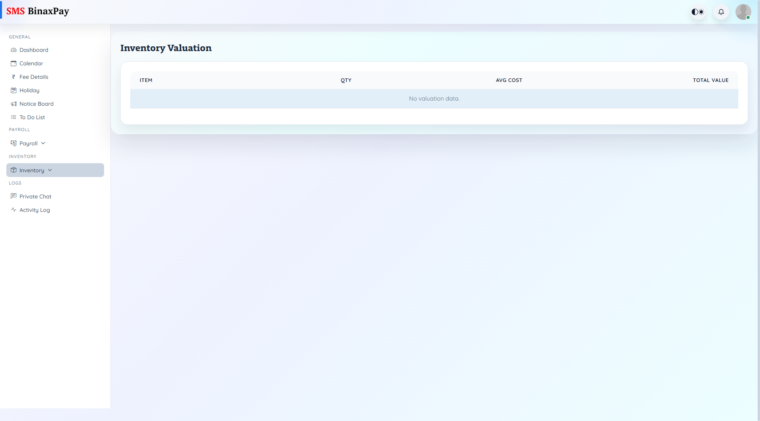Sort the table by AVG COST column

[x=509, y=80]
